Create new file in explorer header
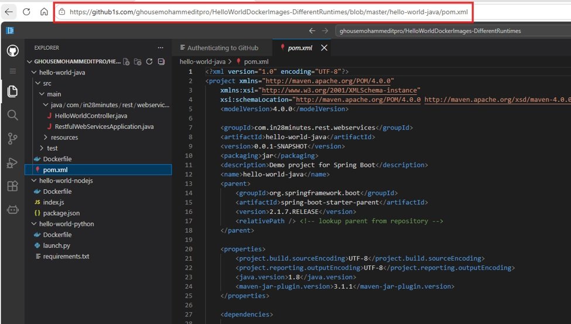571x324 pixels. (126, 62)
